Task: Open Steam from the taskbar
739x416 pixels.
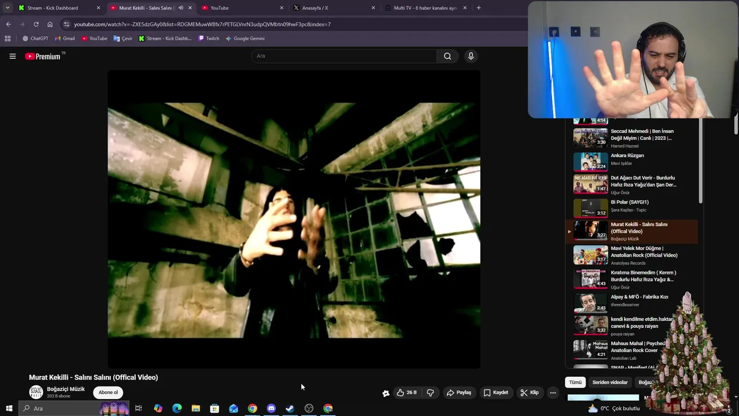Action: [290, 408]
